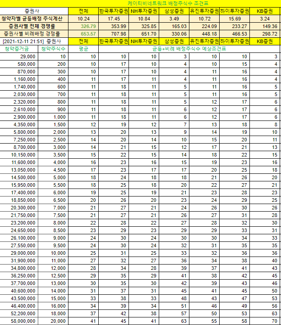Select the 평균 column header
Image resolution: width=281 pixels, height=325 pixels.
click(84, 49)
